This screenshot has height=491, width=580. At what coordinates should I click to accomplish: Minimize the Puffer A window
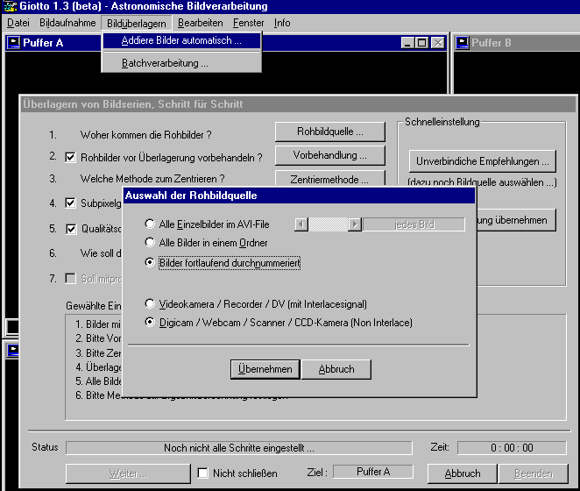[x=409, y=42]
